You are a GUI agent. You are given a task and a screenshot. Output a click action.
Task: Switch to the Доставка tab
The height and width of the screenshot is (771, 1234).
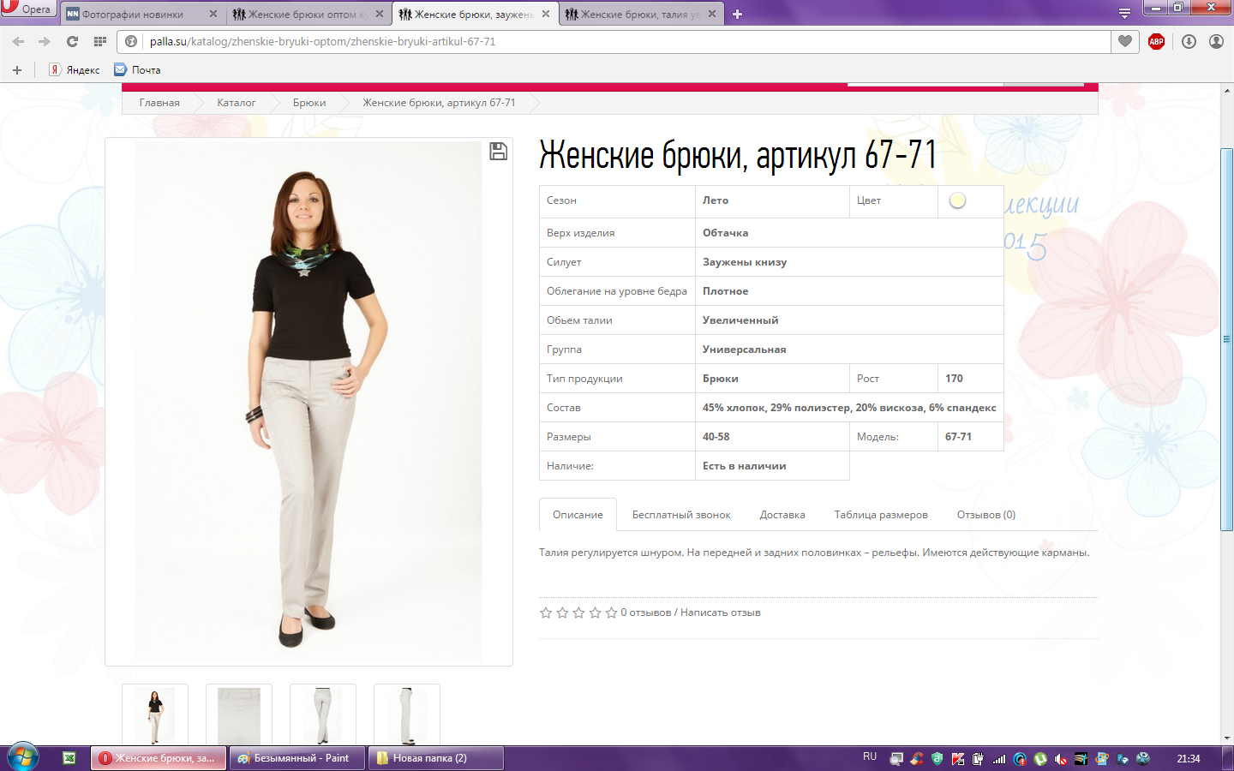(782, 515)
